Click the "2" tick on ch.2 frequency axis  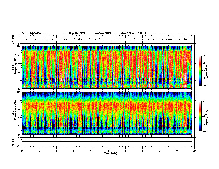coord(19,126)
